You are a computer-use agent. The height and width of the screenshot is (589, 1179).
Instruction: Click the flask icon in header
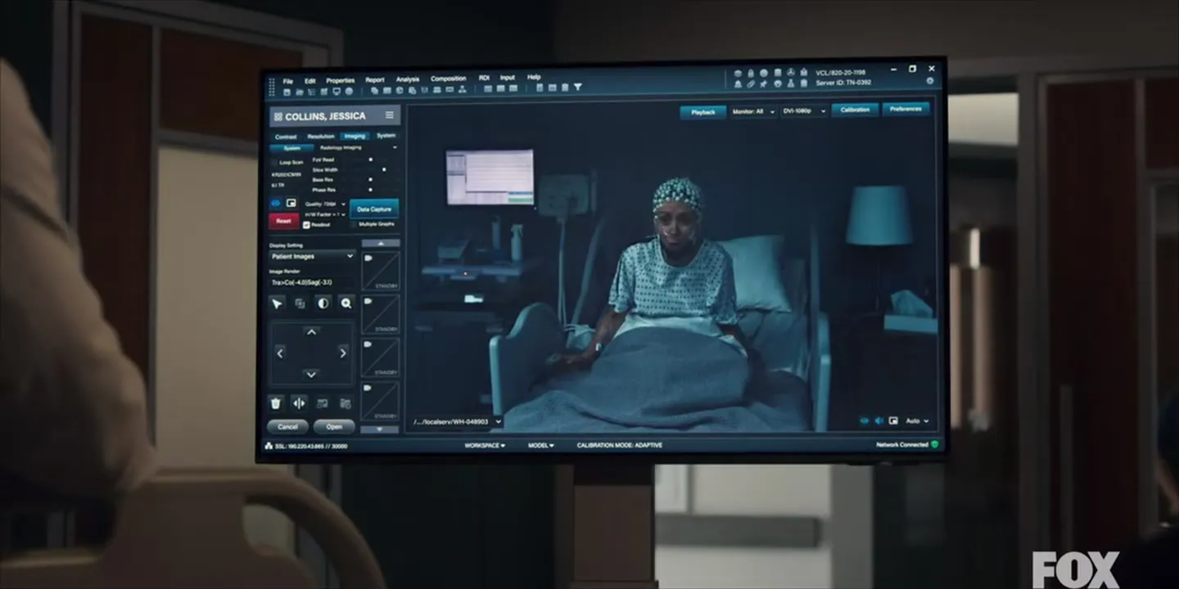point(791,83)
